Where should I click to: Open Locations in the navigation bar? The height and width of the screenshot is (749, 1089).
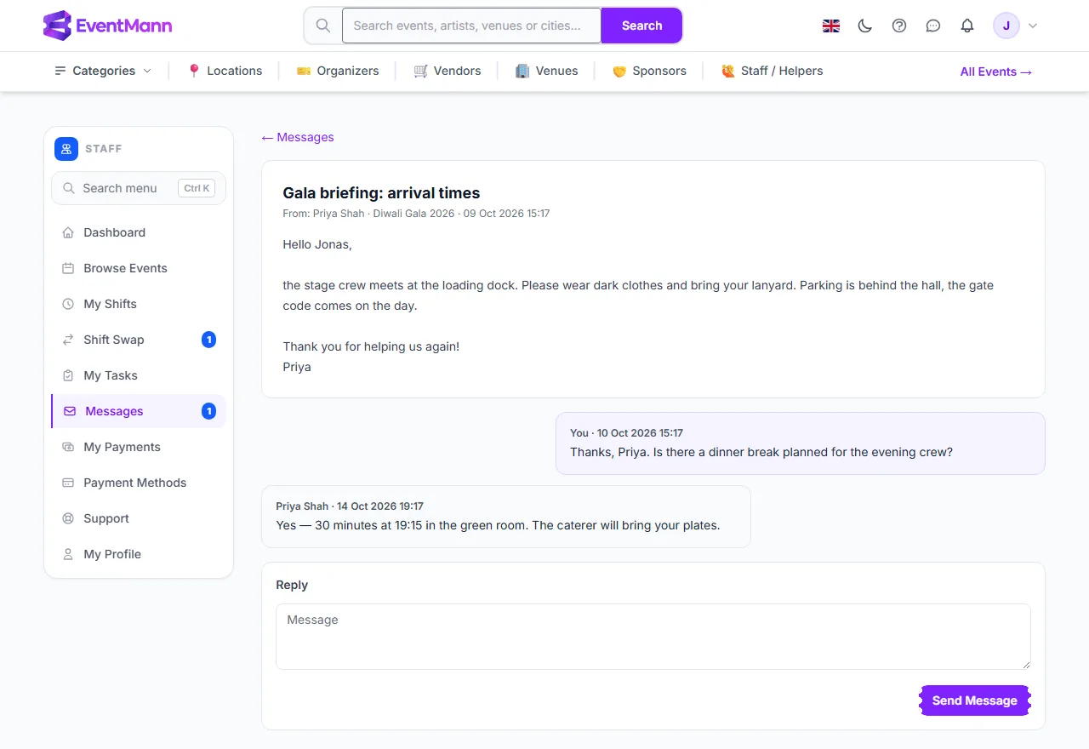click(225, 71)
